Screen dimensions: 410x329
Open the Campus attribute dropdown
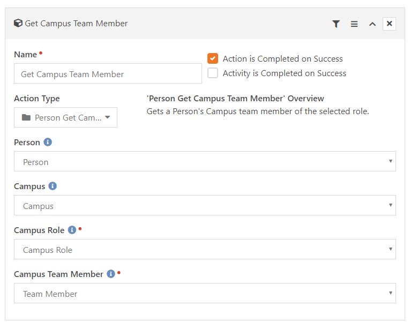tap(205, 205)
